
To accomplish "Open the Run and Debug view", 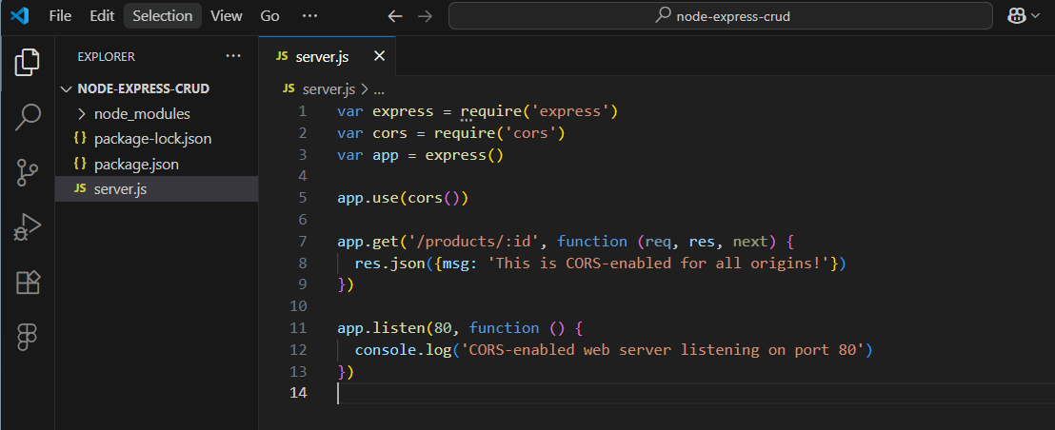I will coord(28,227).
